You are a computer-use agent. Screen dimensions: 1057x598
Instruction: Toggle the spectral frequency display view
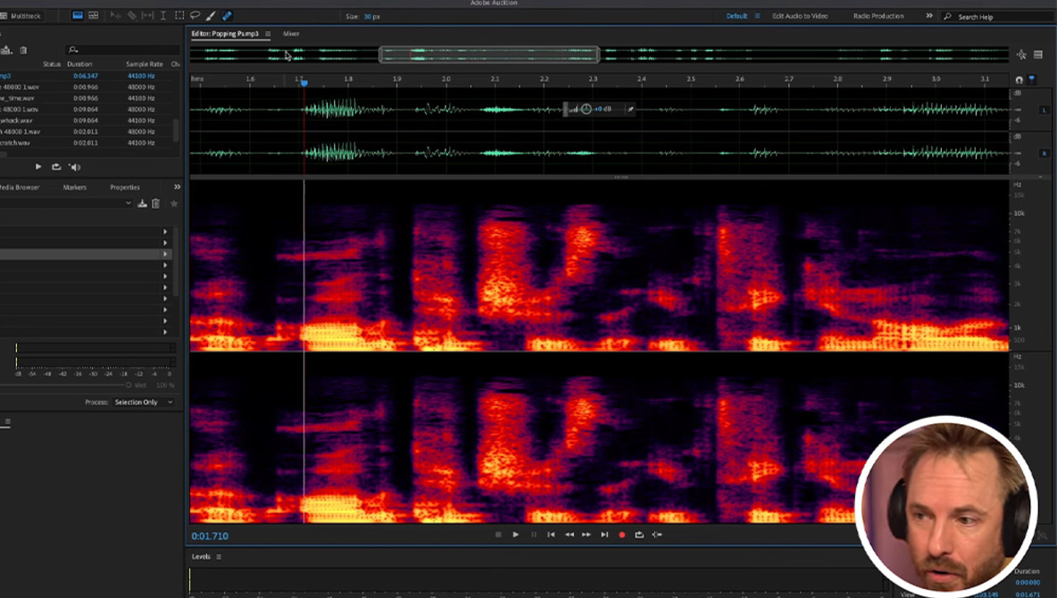pos(78,16)
